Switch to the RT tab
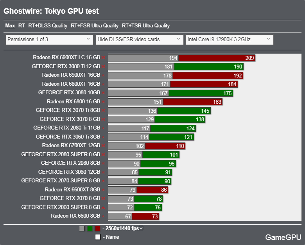This screenshot has height=245, width=305. click(22, 26)
